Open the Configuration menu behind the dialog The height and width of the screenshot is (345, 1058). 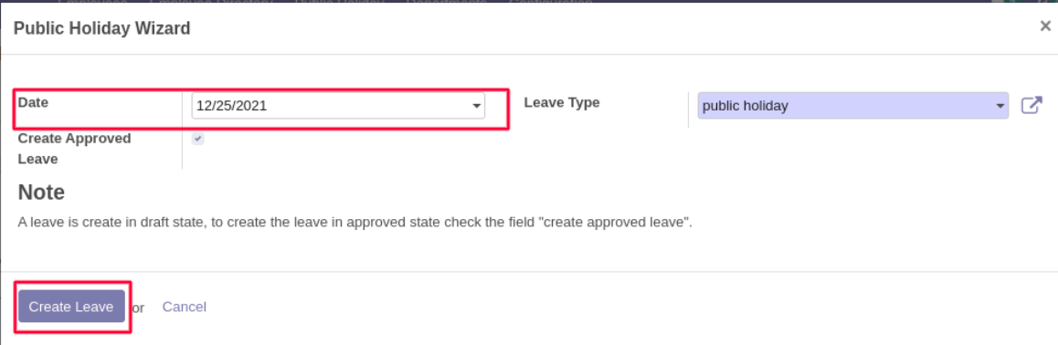click(x=551, y=2)
